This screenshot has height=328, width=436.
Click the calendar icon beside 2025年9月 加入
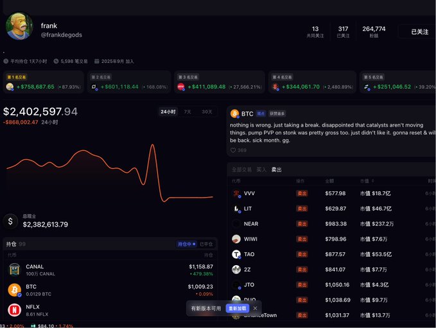point(97,61)
